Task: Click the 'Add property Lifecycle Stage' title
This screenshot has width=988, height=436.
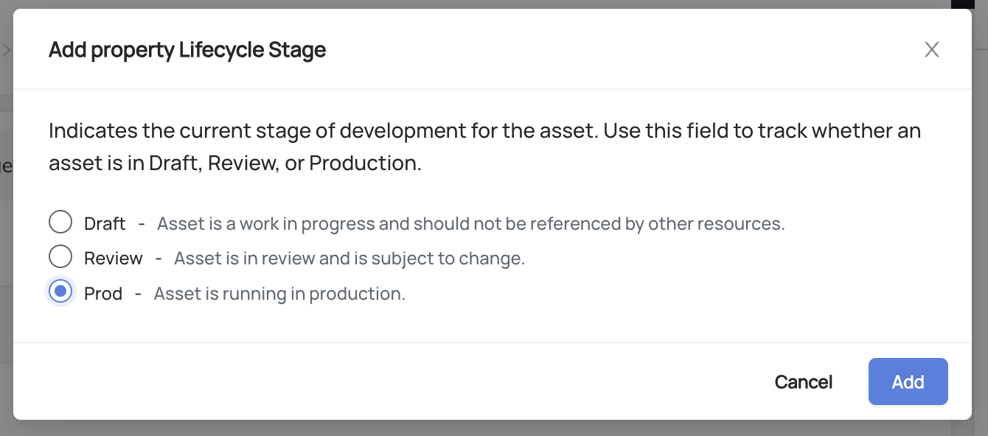Action: coord(187,50)
